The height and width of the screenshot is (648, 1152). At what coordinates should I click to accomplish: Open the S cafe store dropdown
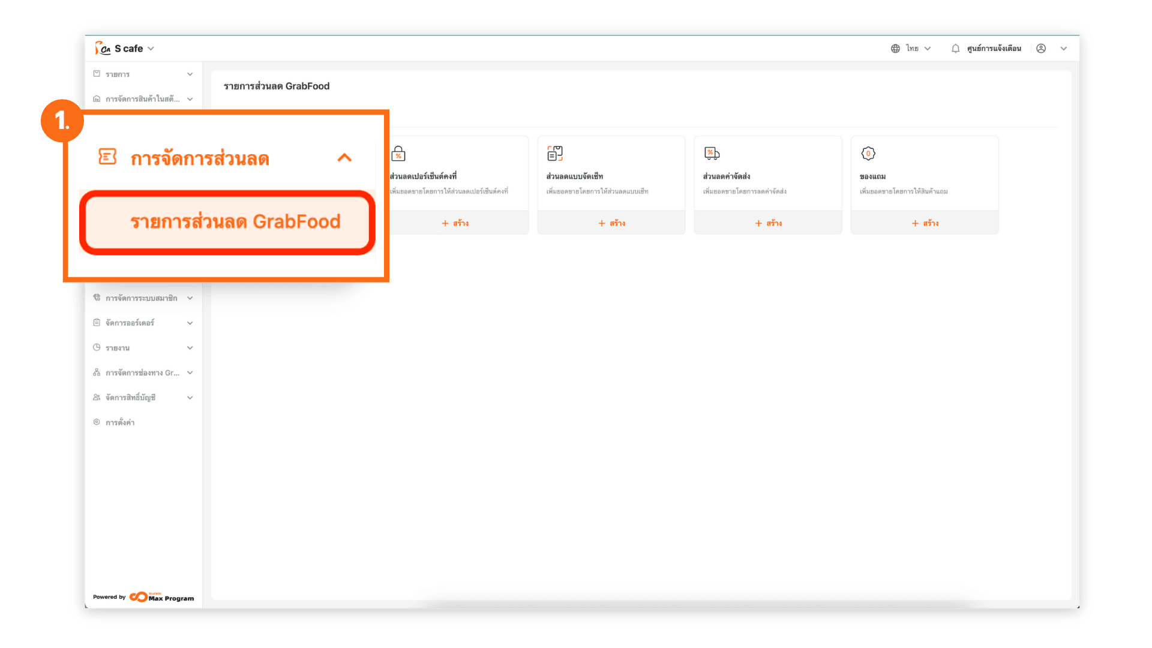click(151, 49)
